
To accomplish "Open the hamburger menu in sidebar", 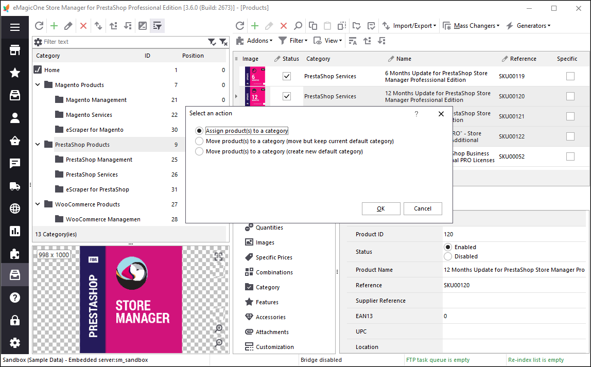I will tap(15, 27).
